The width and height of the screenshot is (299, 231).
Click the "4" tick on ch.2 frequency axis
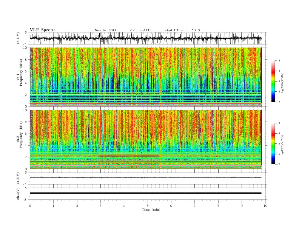26,146
